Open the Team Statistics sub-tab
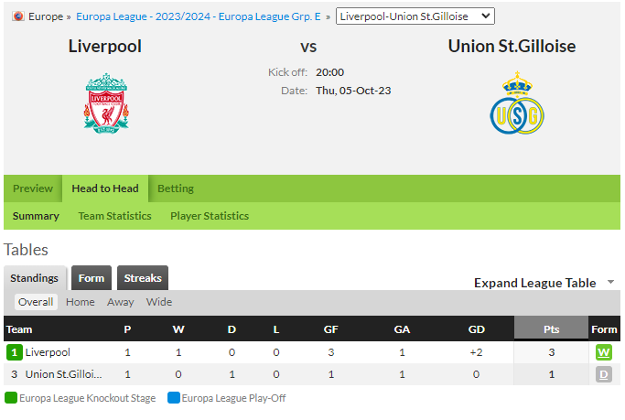Viewport: 625px width, 420px height. click(114, 216)
